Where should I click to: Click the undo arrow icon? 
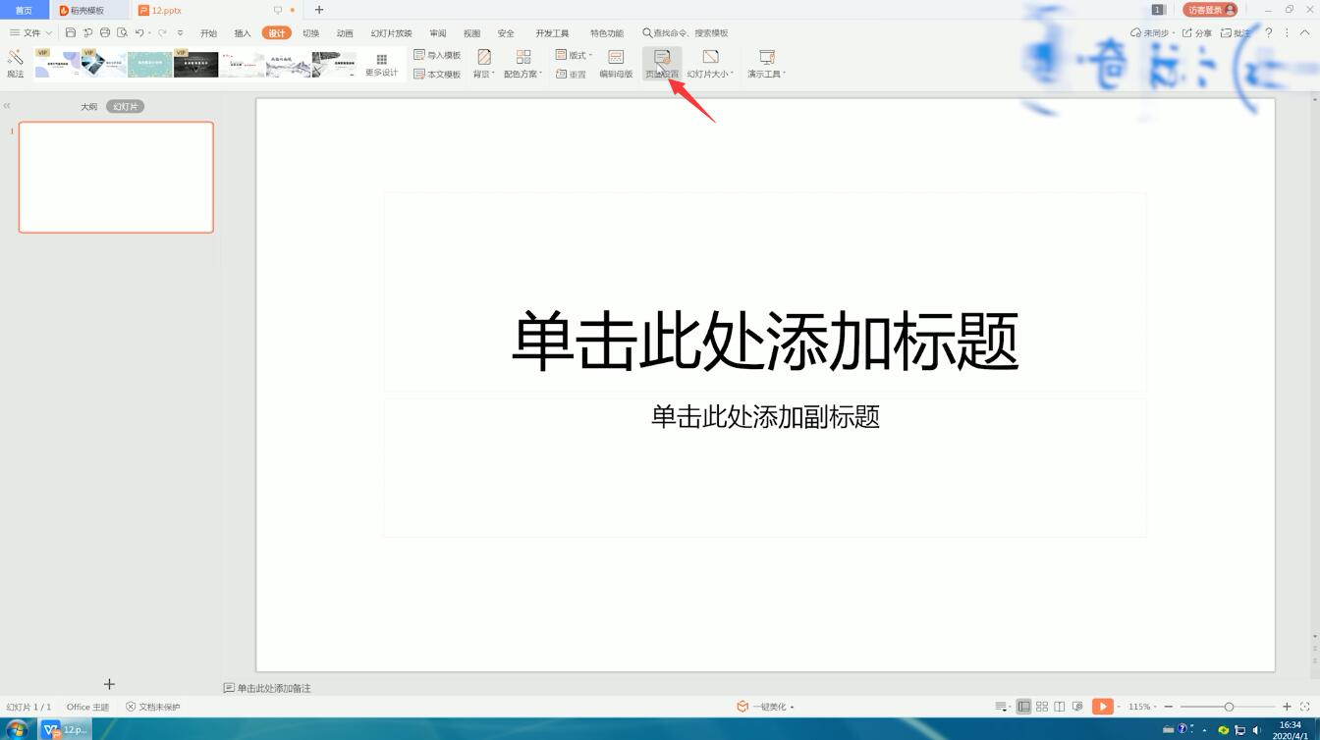click(x=139, y=33)
